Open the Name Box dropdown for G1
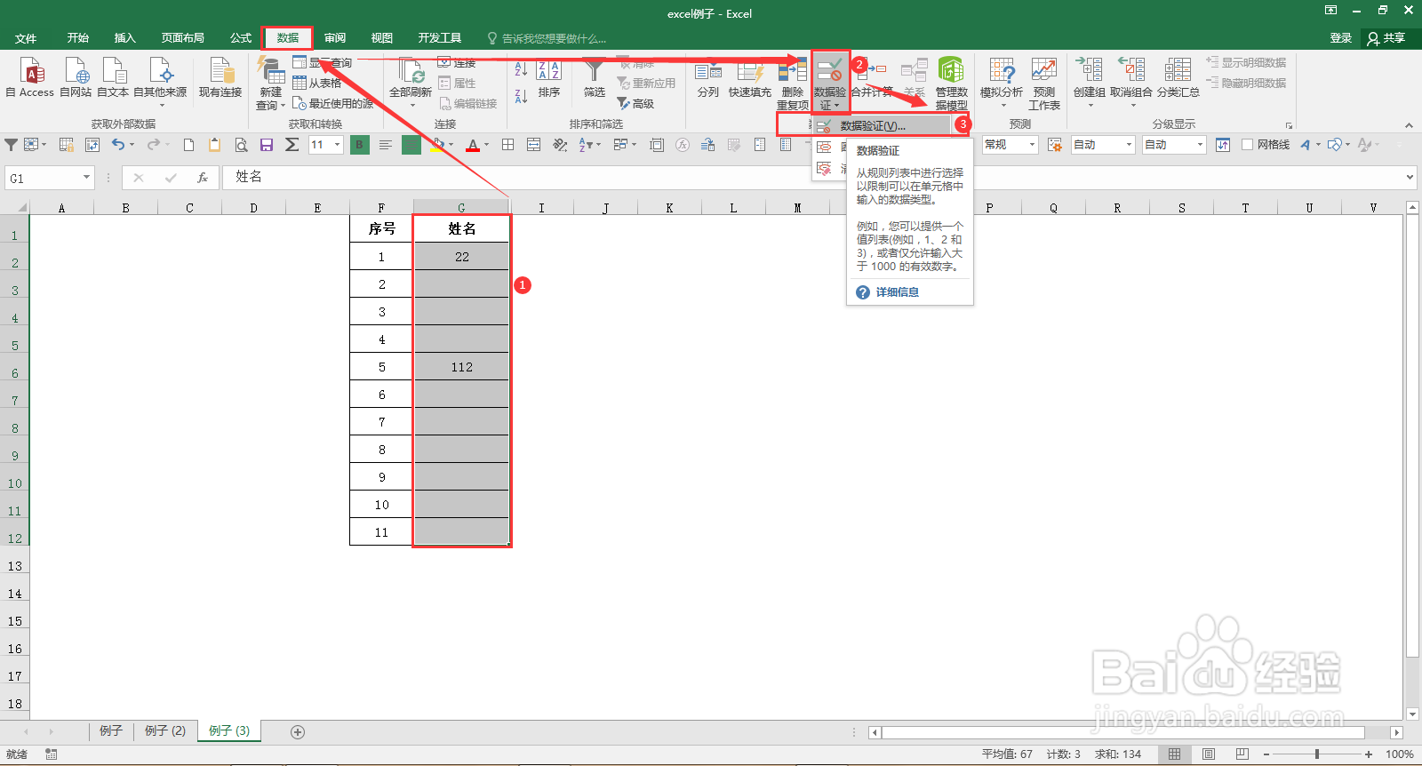 click(86, 178)
